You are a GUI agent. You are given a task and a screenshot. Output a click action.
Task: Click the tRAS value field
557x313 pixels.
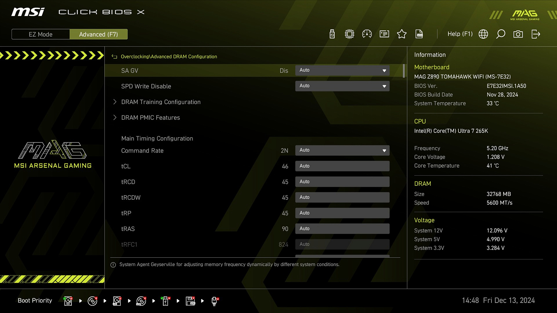point(342,228)
